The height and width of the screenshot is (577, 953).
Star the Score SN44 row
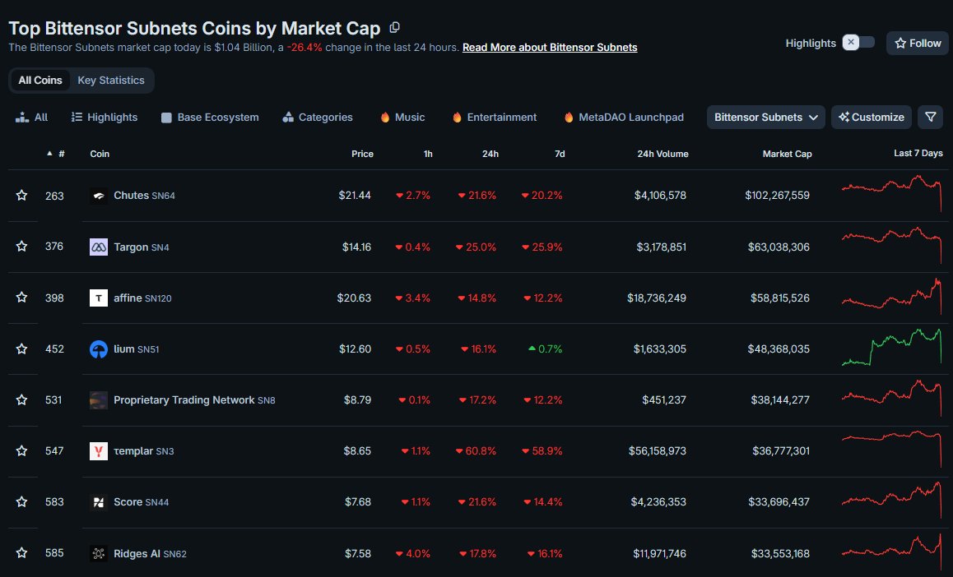point(22,502)
